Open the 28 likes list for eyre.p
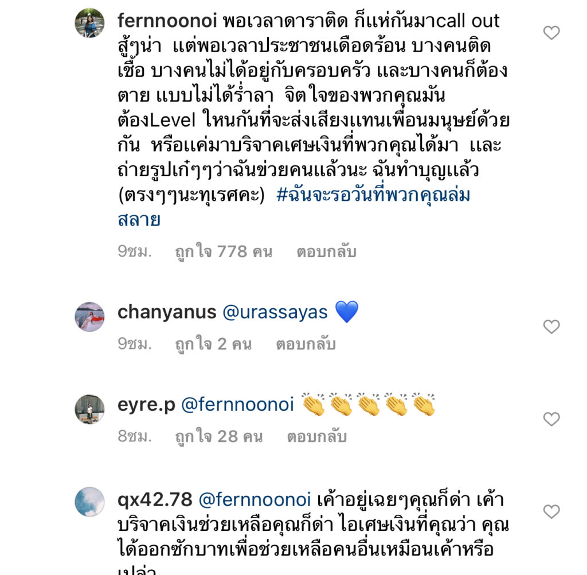 (218, 437)
